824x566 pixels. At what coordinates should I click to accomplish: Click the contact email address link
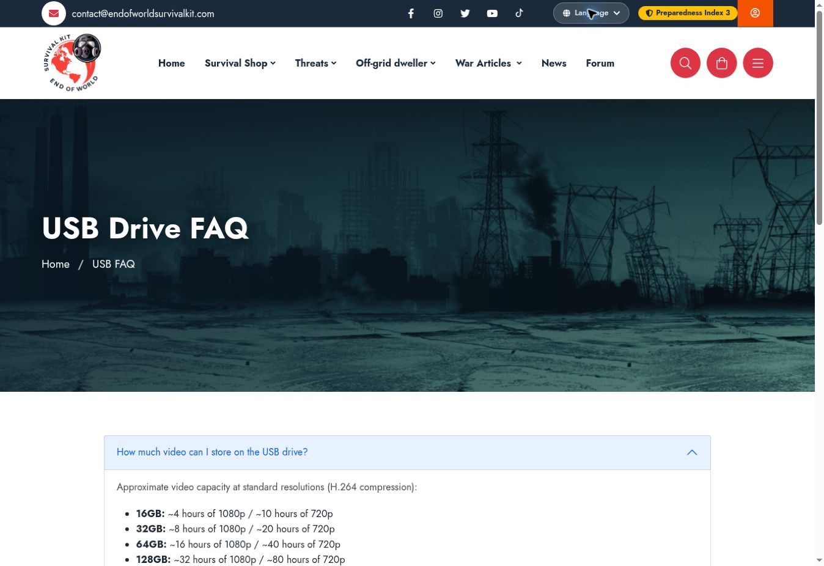pos(143,13)
